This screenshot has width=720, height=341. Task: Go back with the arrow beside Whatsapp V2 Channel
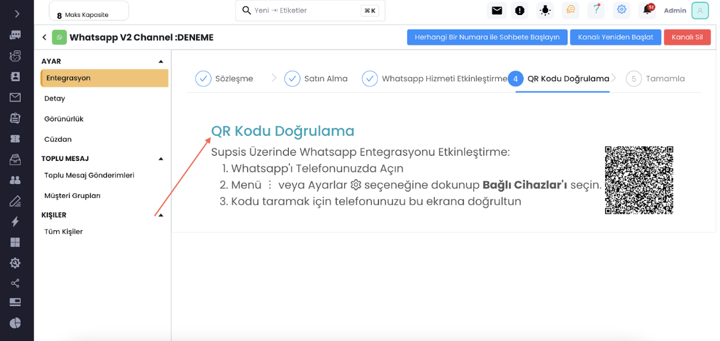click(x=44, y=38)
